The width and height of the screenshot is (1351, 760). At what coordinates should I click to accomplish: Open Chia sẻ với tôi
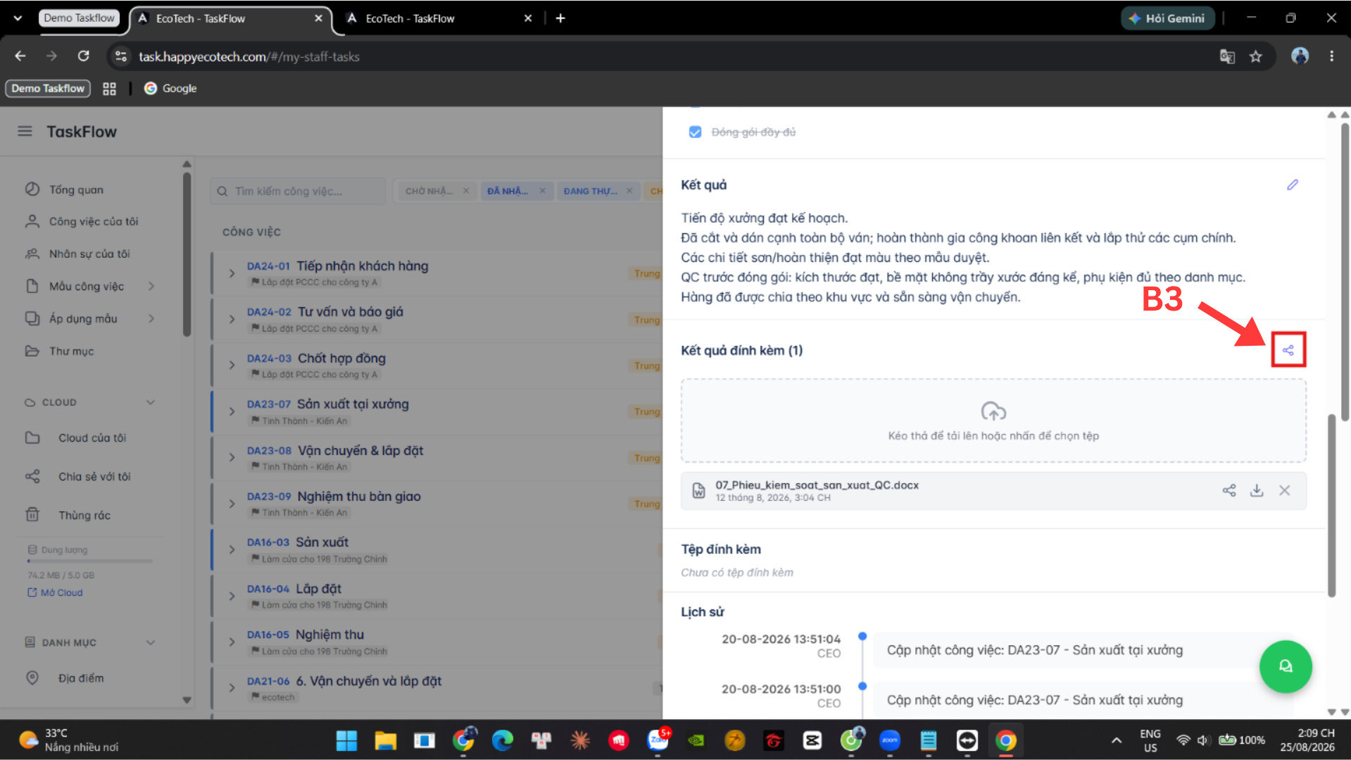pyautogui.click(x=94, y=476)
